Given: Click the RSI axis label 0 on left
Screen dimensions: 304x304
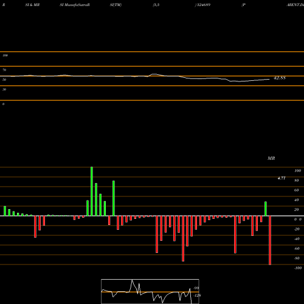Looking at the screenshot, I should pyautogui.click(x=3, y=104).
